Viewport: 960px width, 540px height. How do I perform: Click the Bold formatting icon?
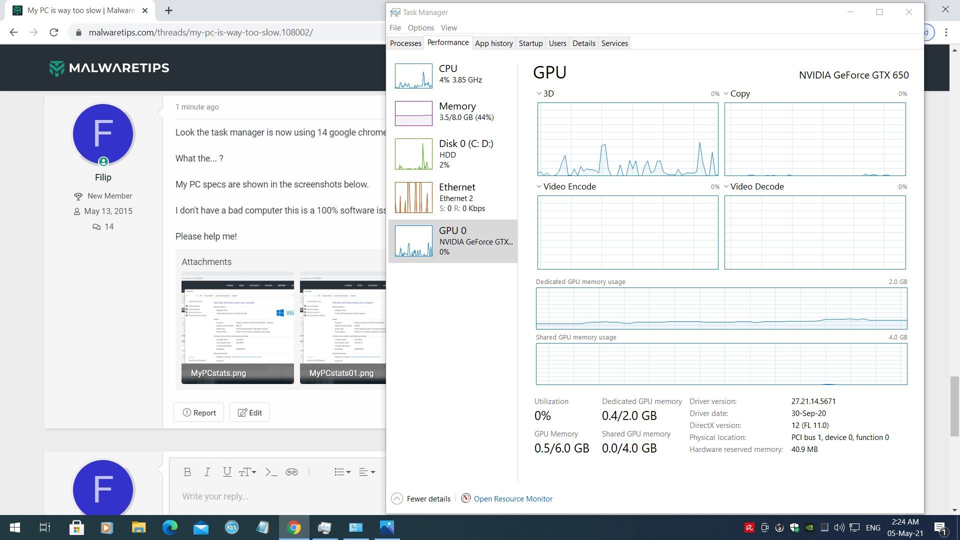coord(187,472)
